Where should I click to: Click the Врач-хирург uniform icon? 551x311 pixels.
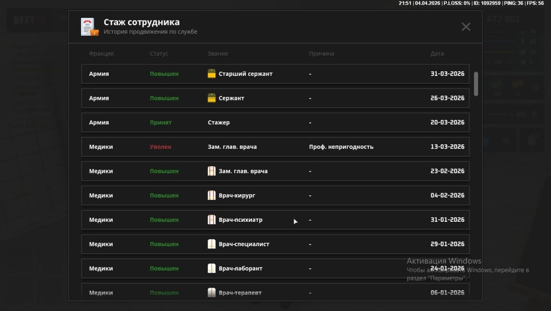click(x=212, y=196)
